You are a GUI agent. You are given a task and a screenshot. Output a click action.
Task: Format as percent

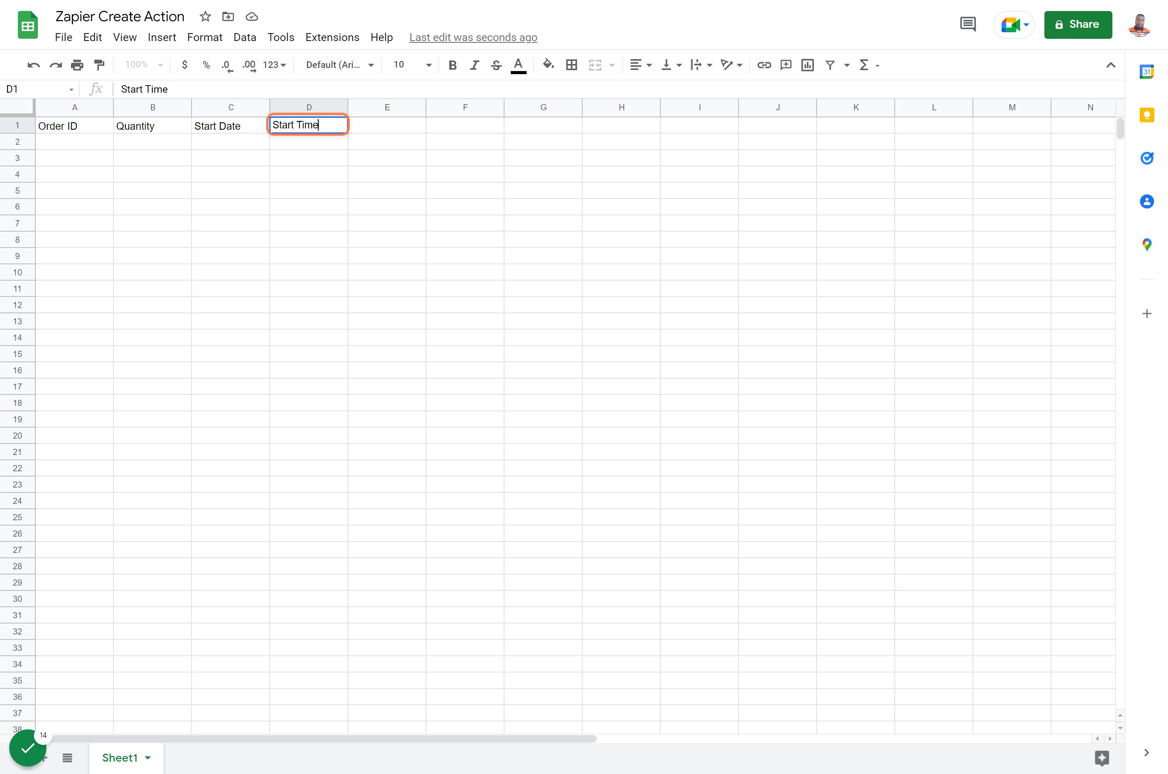click(x=206, y=65)
